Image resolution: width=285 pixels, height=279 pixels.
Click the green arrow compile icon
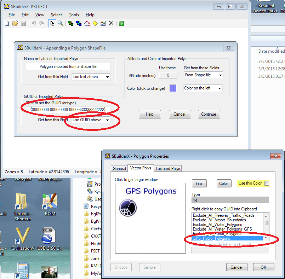pyautogui.click(x=121, y=23)
